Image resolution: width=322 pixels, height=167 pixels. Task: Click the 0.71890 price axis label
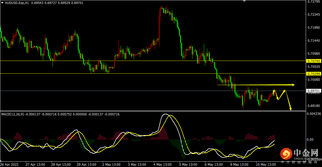(313, 28)
